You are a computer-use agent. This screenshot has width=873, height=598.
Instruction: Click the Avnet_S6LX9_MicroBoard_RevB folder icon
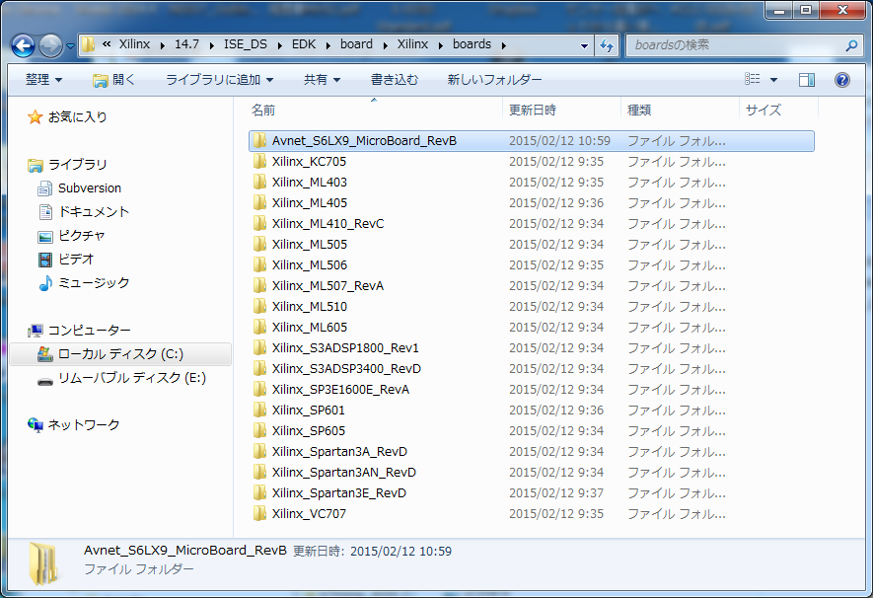click(259, 141)
